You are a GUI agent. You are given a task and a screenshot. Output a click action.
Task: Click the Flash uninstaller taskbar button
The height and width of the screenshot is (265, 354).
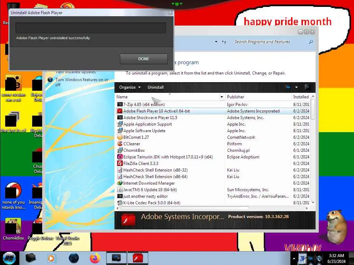point(138,258)
